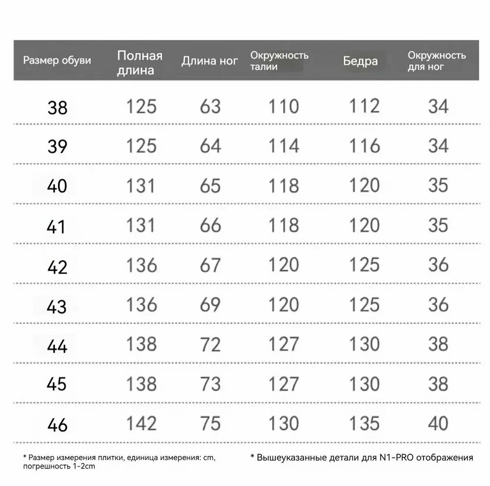Click the 'Окружность для ног' header
This screenshot has width=490, height=486.
437,61
